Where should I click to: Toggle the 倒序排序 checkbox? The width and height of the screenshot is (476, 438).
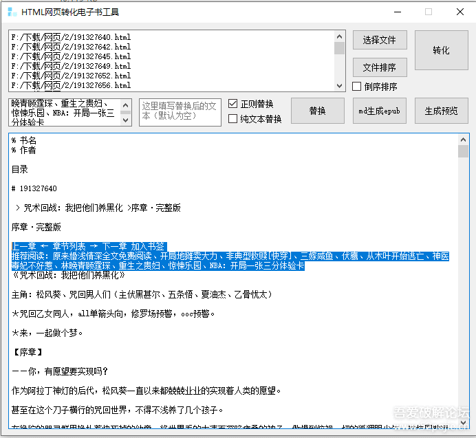(357, 87)
